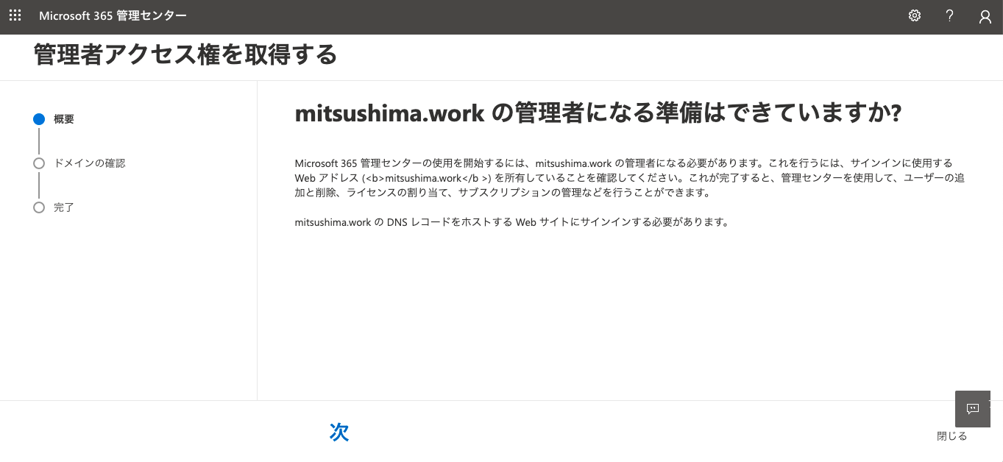Screen dimensions: 1003x462
Task: Select the ドメインの確認 step
Action: (x=90, y=163)
